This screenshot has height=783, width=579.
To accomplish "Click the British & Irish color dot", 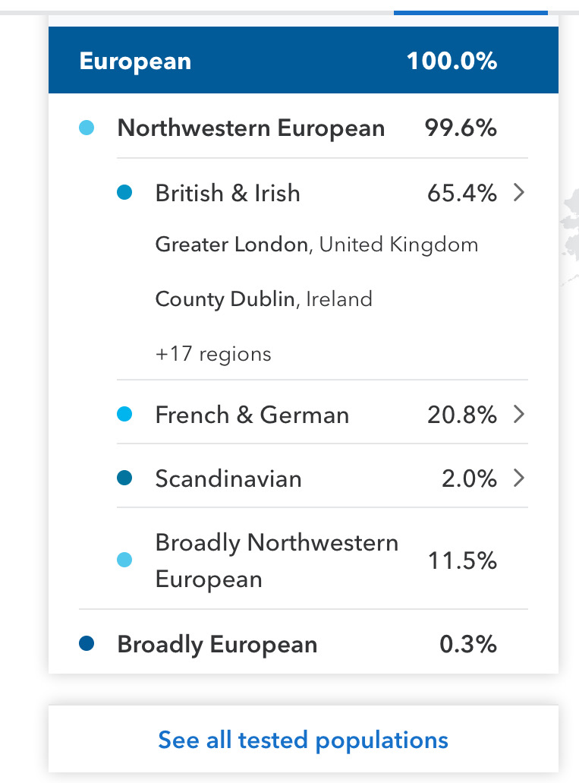I will [x=124, y=192].
